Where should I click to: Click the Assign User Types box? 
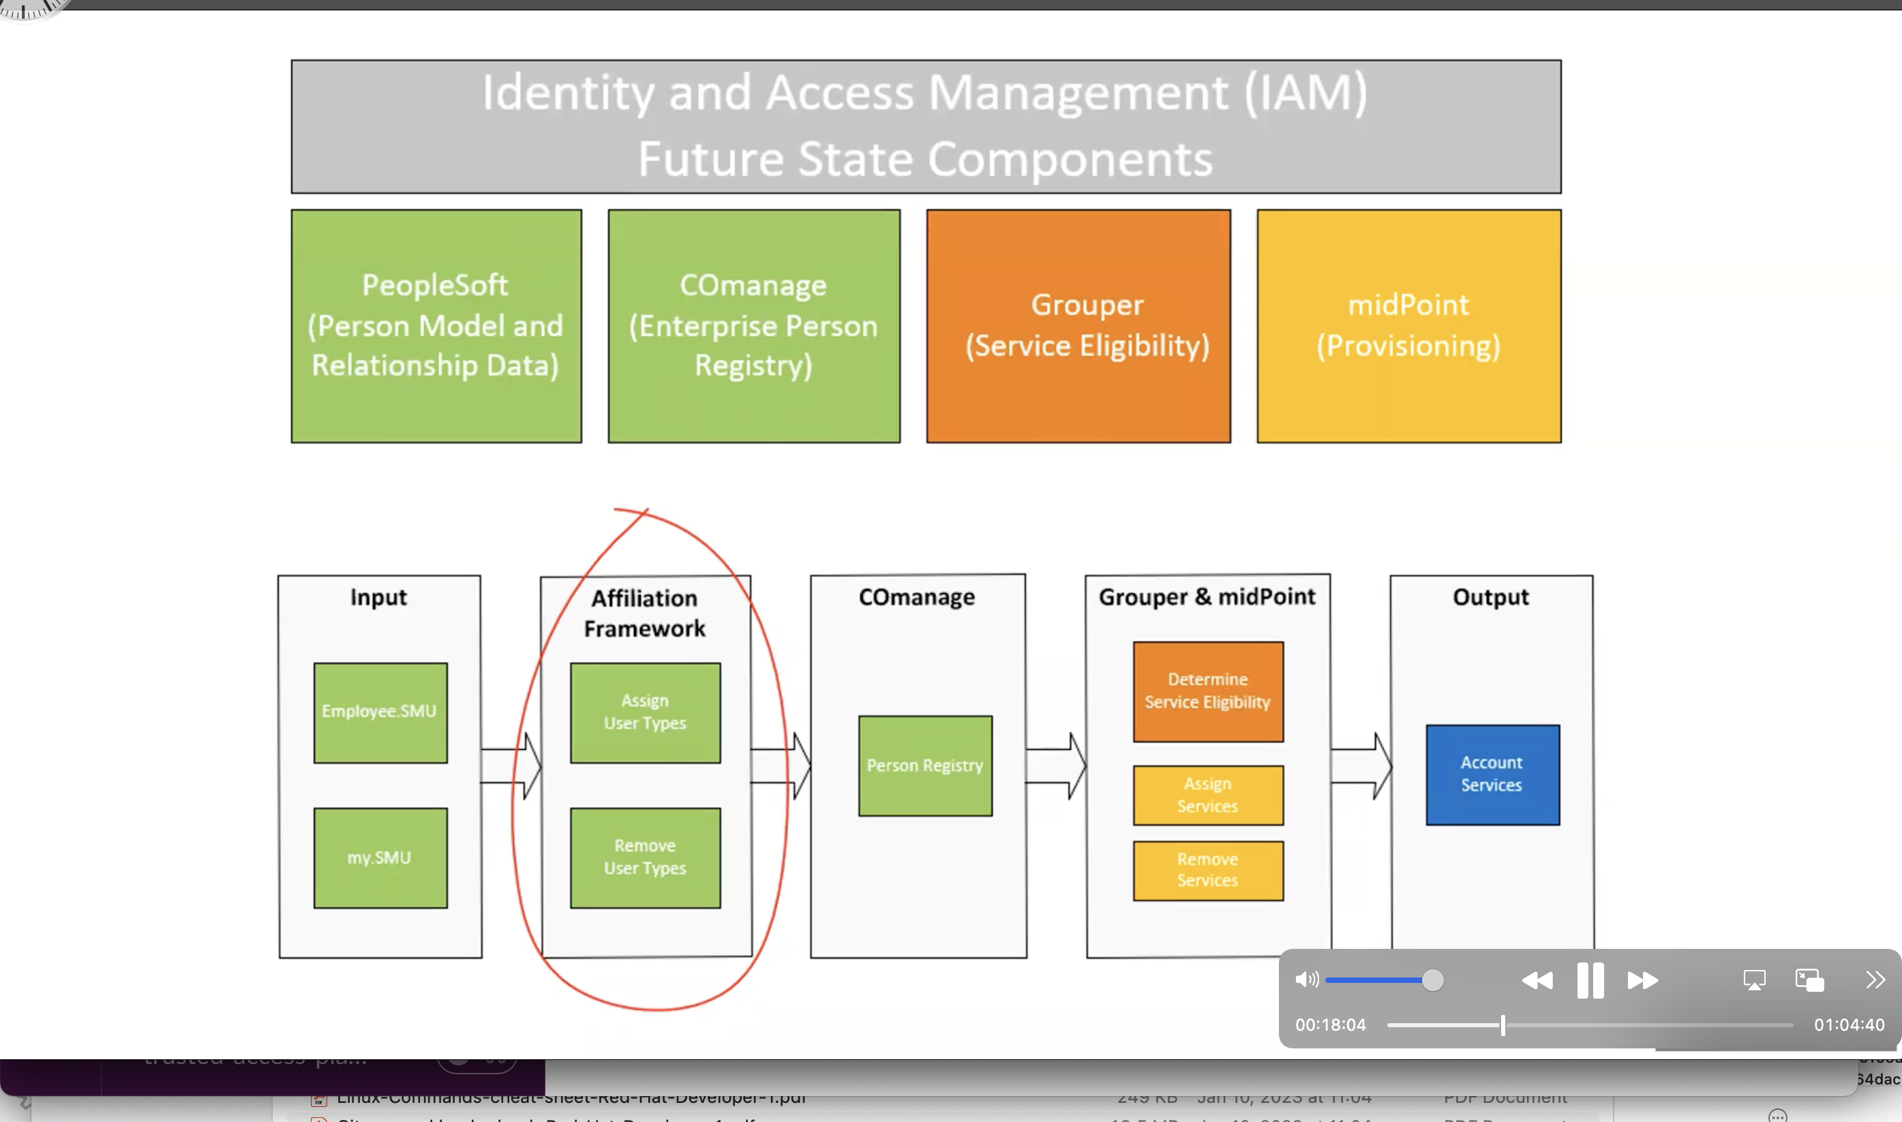pos(645,712)
